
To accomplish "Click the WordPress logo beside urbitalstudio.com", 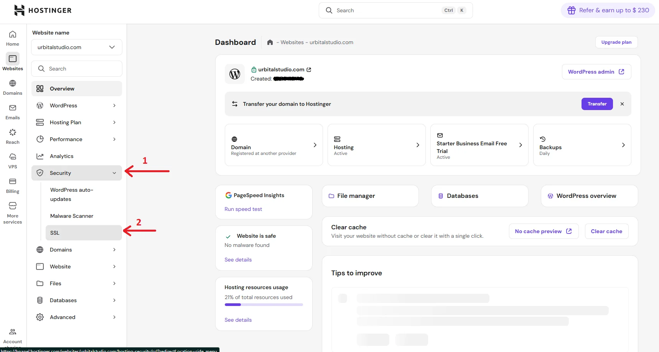I will (235, 74).
